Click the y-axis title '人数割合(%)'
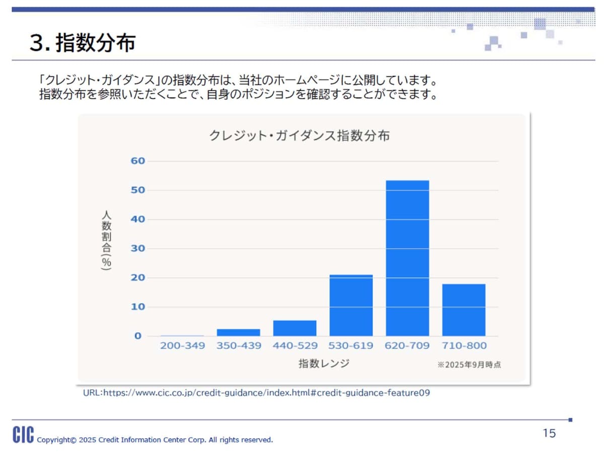Image resolution: width=604 pixels, height=453 pixels. [106, 241]
